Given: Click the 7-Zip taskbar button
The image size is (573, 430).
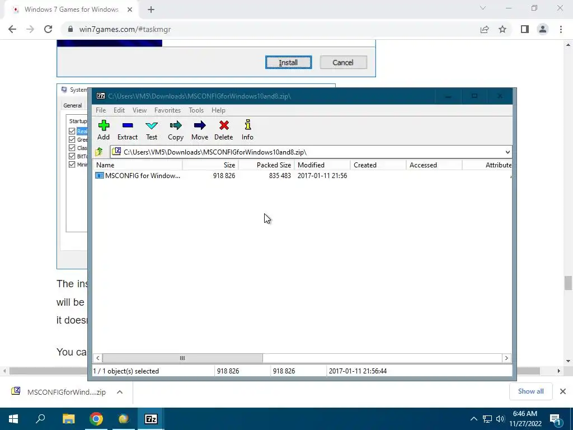Looking at the screenshot, I should pyautogui.click(x=151, y=419).
